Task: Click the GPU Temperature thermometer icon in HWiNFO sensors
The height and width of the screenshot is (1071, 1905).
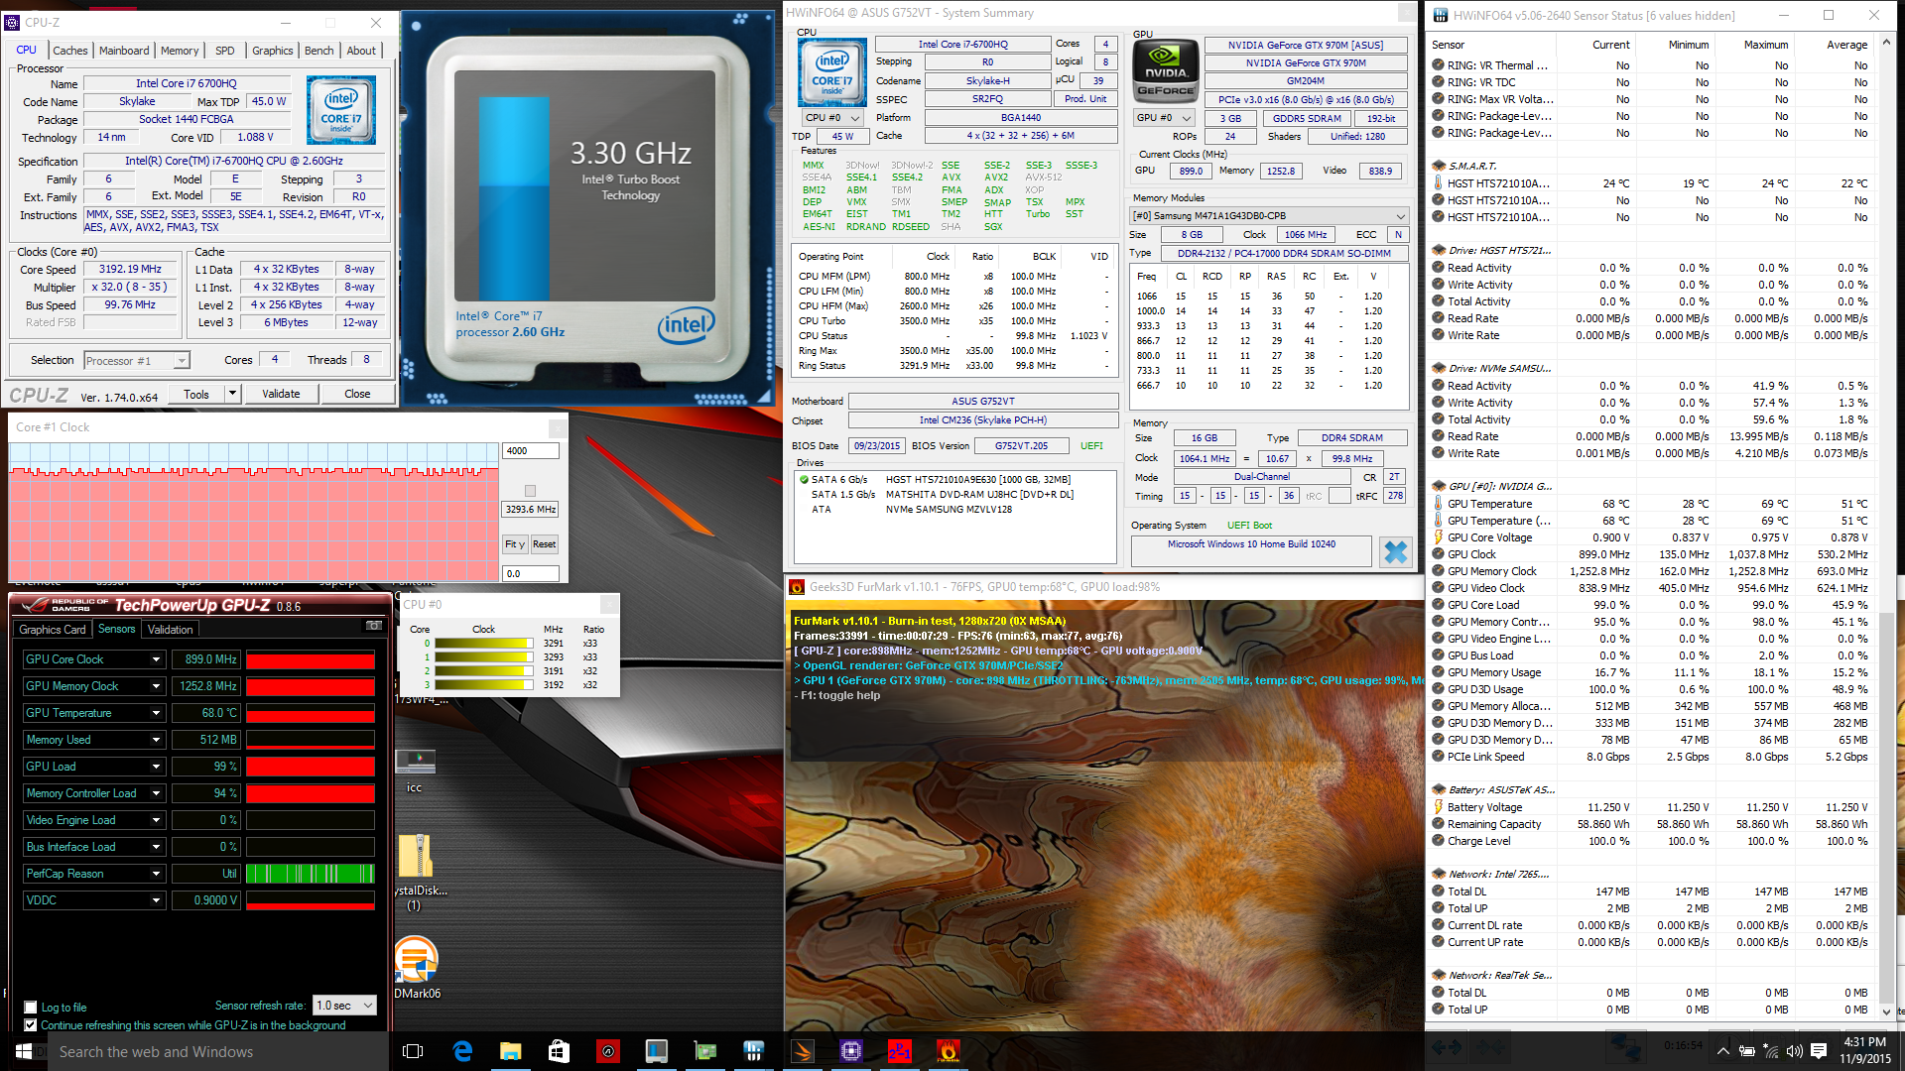Action: [x=1439, y=504]
